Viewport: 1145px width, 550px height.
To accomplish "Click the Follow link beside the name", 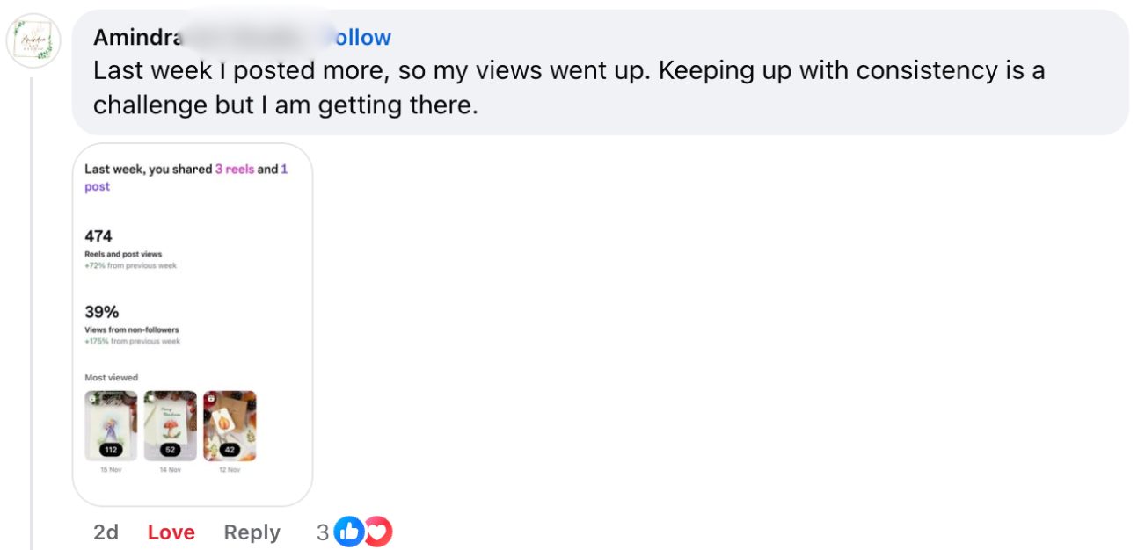I will pyautogui.click(x=362, y=37).
